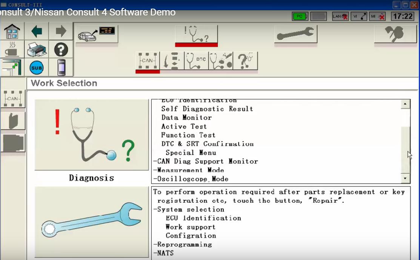The image size is (420, 260).
Task: Click the large Diagnosis stethoscope button
Action: pyautogui.click(x=92, y=135)
